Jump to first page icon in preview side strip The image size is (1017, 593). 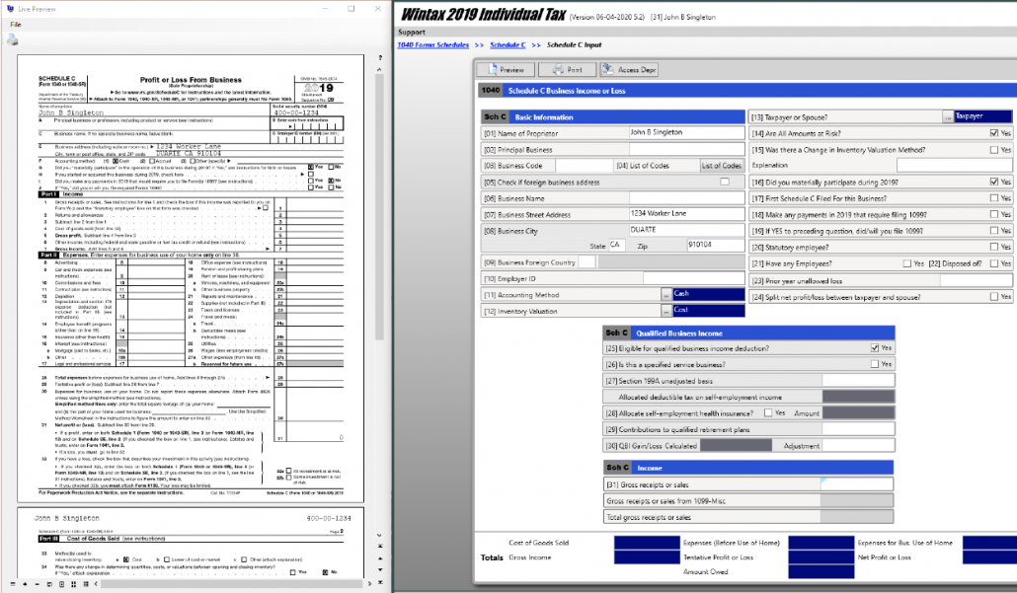click(380, 546)
